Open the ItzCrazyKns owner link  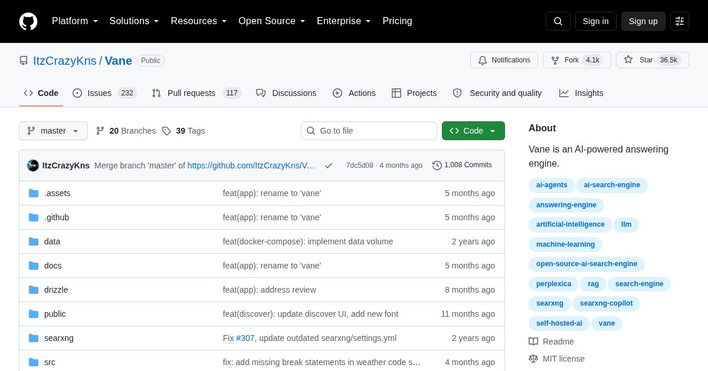tap(65, 61)
